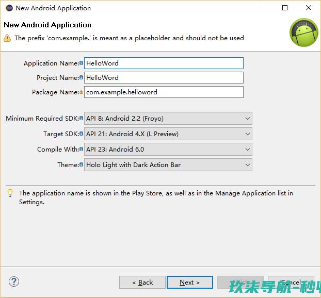
Task: Click the Project Name input field
Action: click(x=164, y=77)
